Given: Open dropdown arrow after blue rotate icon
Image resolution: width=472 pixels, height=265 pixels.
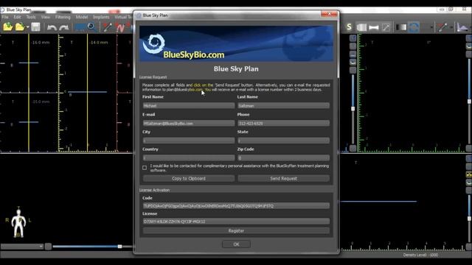Looking at the screenshot, I should click(431, 28).
